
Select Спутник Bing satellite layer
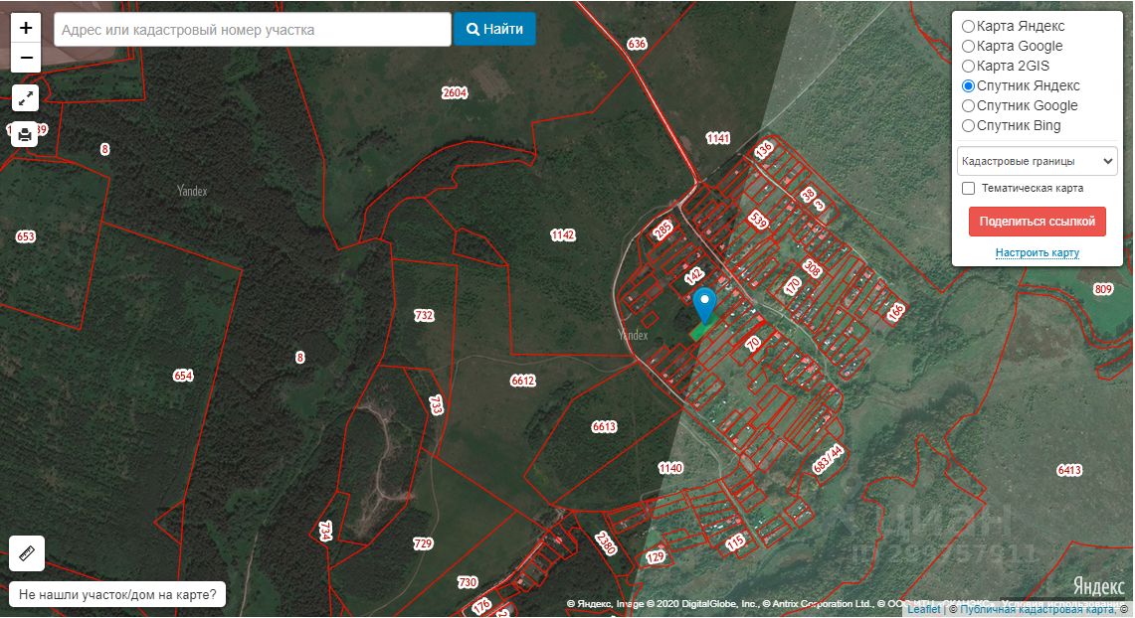coord(968,126)
